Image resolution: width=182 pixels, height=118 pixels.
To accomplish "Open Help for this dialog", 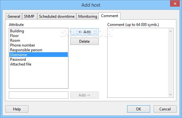I will [17, 109].
